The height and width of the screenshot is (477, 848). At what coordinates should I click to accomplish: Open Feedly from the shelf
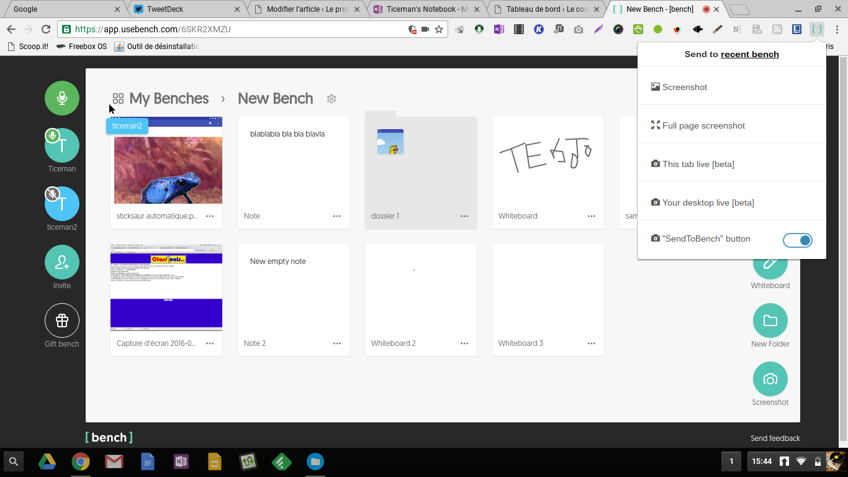[282, 461]
